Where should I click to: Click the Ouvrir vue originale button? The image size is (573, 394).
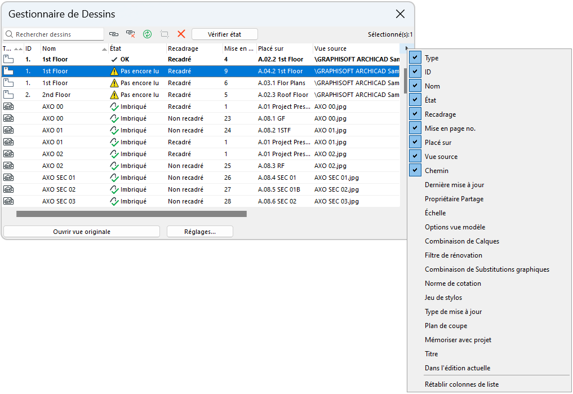[x=82, y=232]
